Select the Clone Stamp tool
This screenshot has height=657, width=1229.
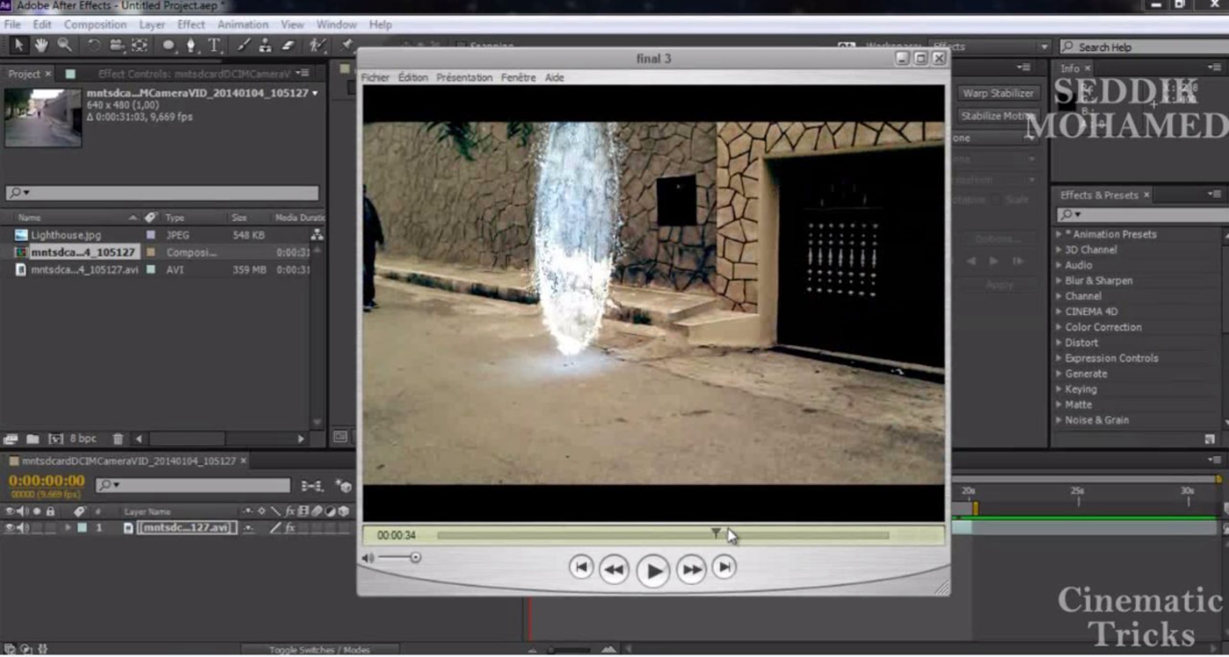(265, 46)
